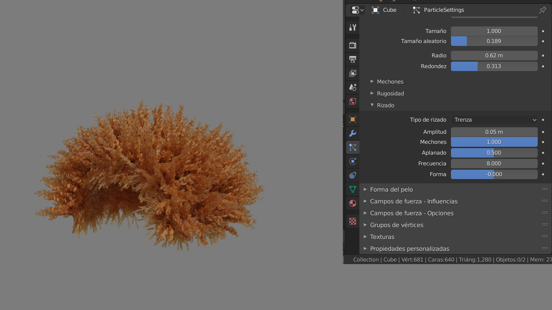Click the drag grip on the Texturas panel
This screenshot has width=552, height=310.
click(x=545, y=237)
